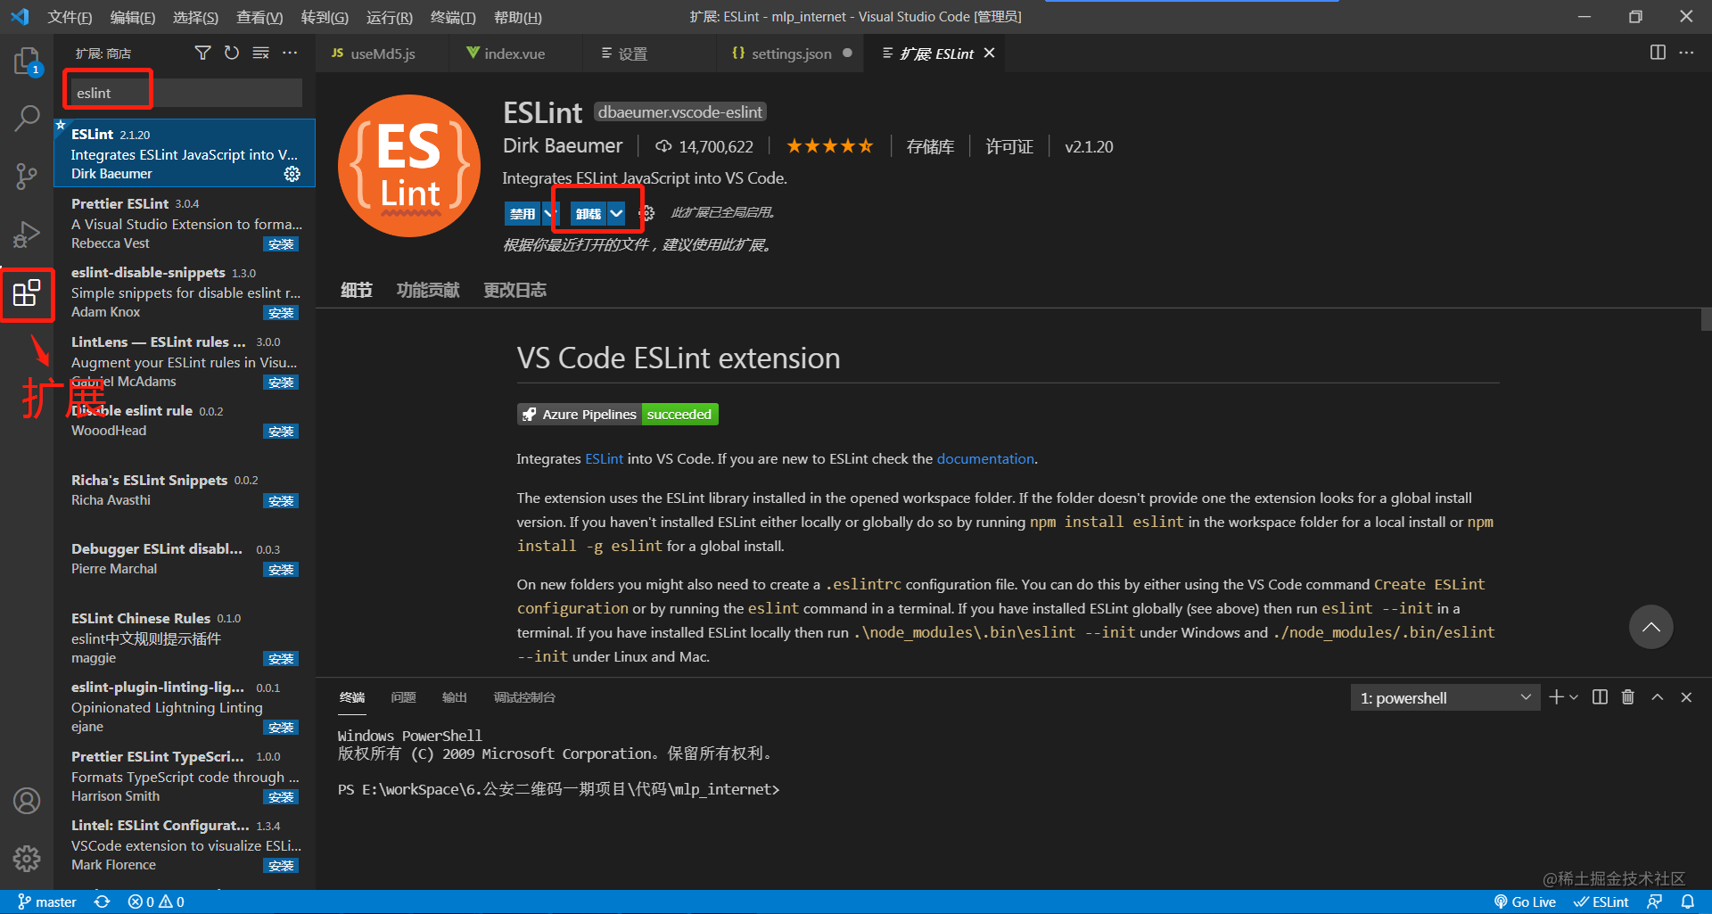
Task: Open the ESLint documentation link
Action: [x=984, y=458]
